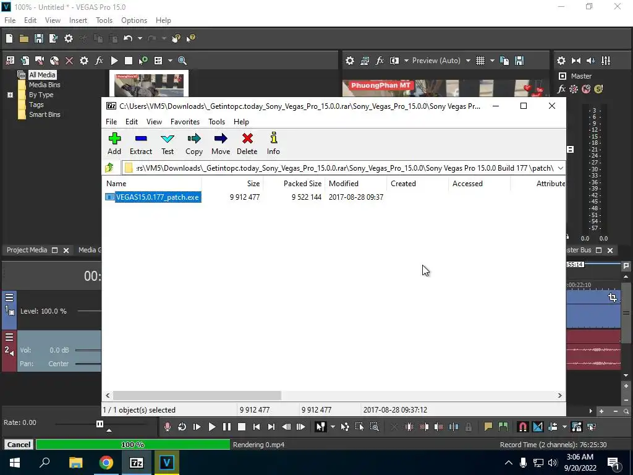
Task: Cancel the rendering progress
Action: point(19,444)
